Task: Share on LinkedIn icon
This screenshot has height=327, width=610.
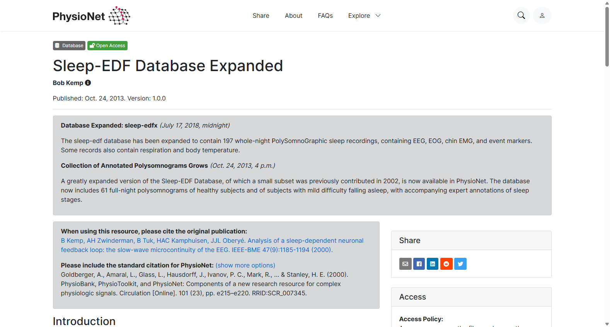Action: pos(433,264)
